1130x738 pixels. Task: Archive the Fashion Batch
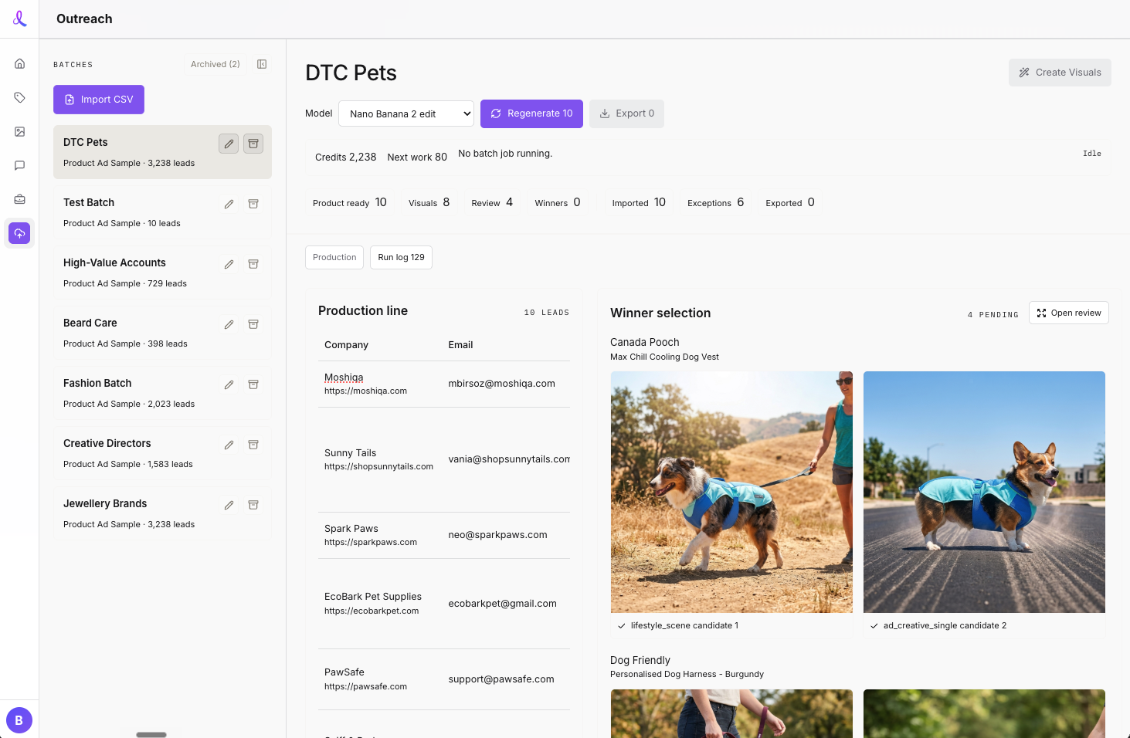(x=253, y=384)
